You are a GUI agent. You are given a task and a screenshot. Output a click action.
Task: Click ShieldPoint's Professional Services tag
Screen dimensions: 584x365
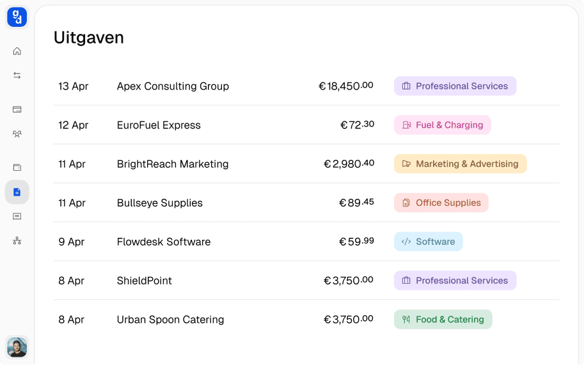point(455,281)
